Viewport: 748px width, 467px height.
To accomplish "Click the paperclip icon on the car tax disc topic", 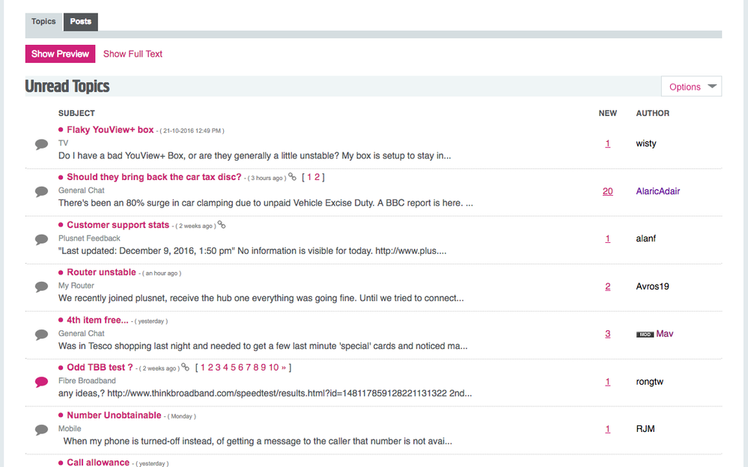I will point(291,176).
